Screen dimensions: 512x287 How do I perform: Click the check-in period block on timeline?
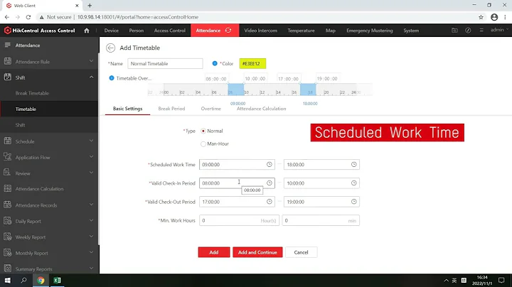point(236,90)
